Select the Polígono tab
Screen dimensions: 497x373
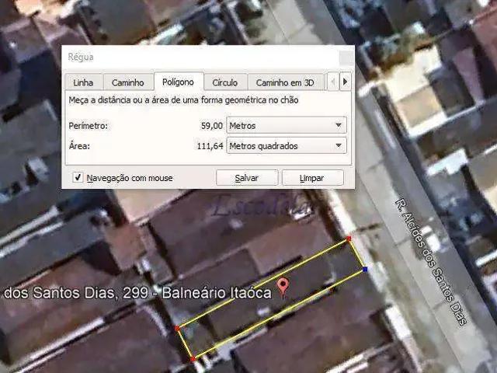pos(178,82)
